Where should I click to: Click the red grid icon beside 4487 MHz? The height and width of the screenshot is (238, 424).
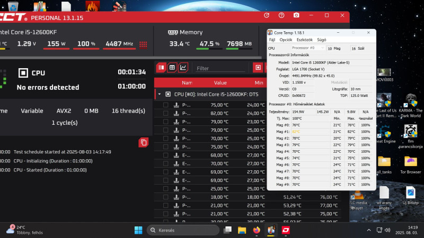[143, 44]
